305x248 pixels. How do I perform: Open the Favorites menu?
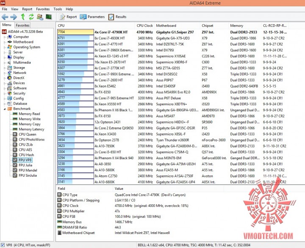coord(43,9)
